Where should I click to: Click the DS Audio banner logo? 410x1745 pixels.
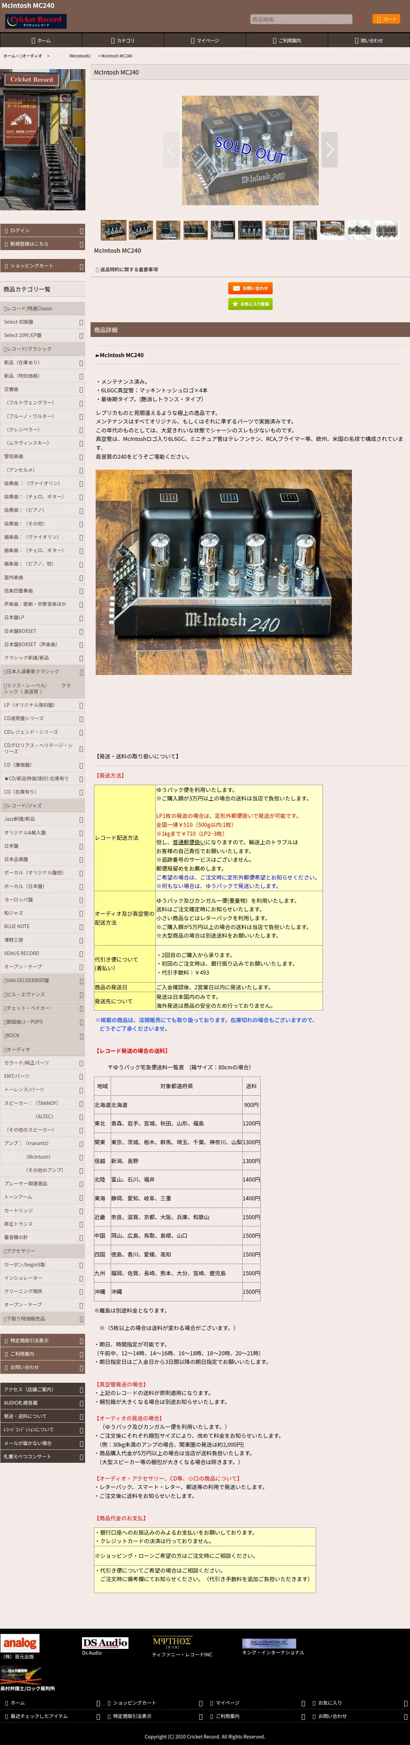(x=105, y=1643)
